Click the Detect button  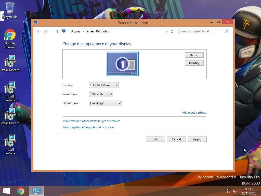[x=194, y=55]
